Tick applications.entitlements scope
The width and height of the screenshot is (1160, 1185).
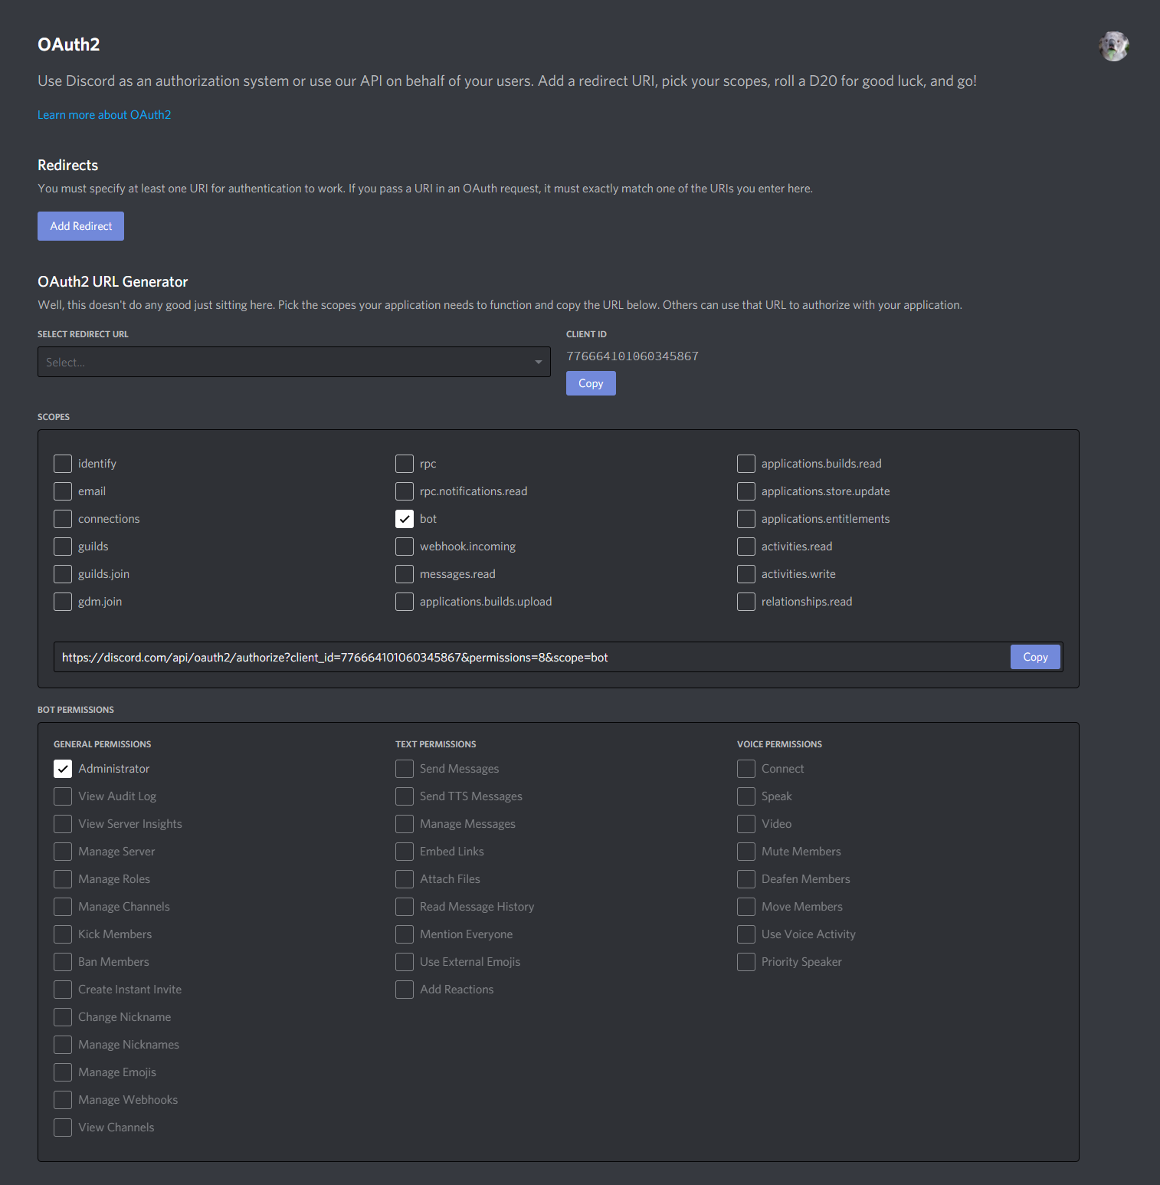pos(746,519)
